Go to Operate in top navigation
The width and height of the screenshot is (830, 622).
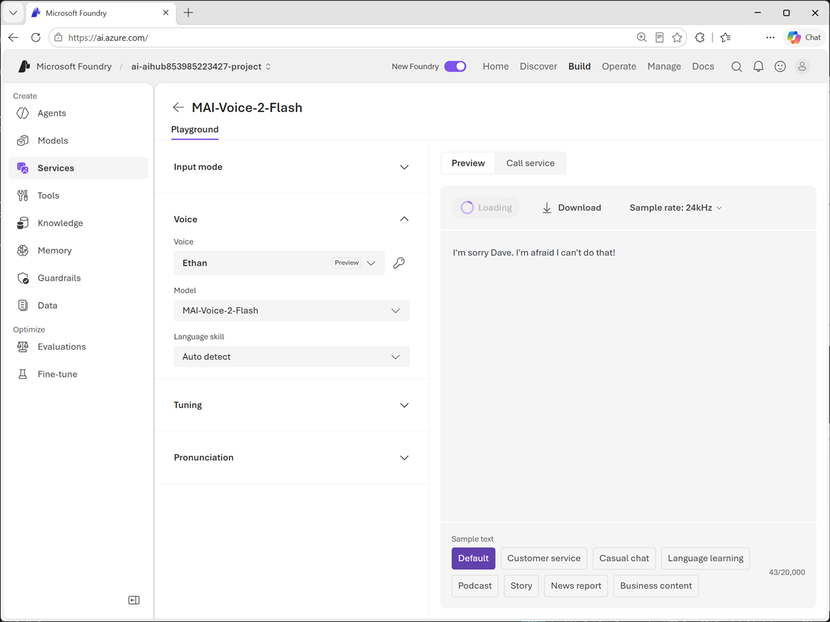click(619, 66)
